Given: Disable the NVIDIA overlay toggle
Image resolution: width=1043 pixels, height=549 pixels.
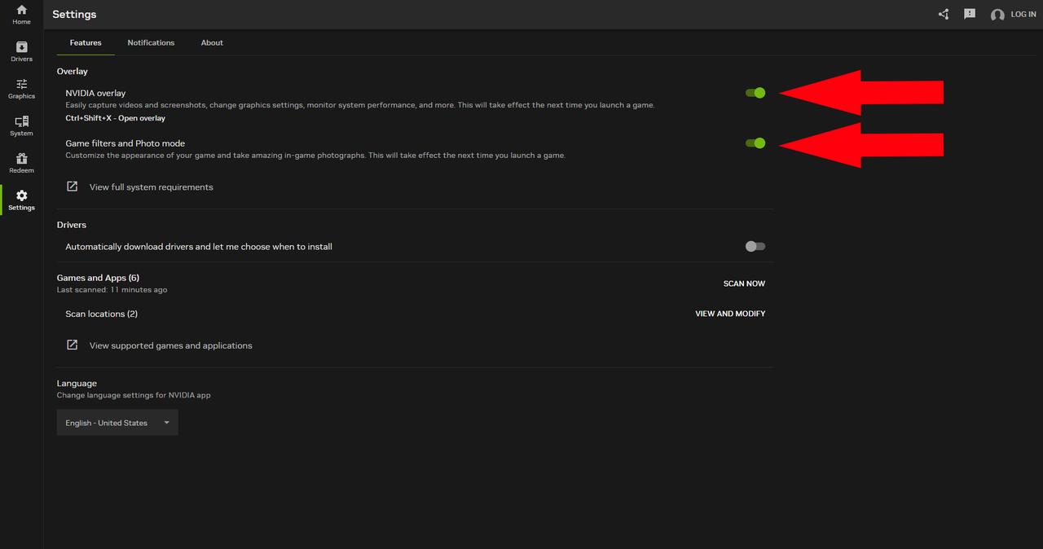Looking at the screenshot, I should 755,93.
